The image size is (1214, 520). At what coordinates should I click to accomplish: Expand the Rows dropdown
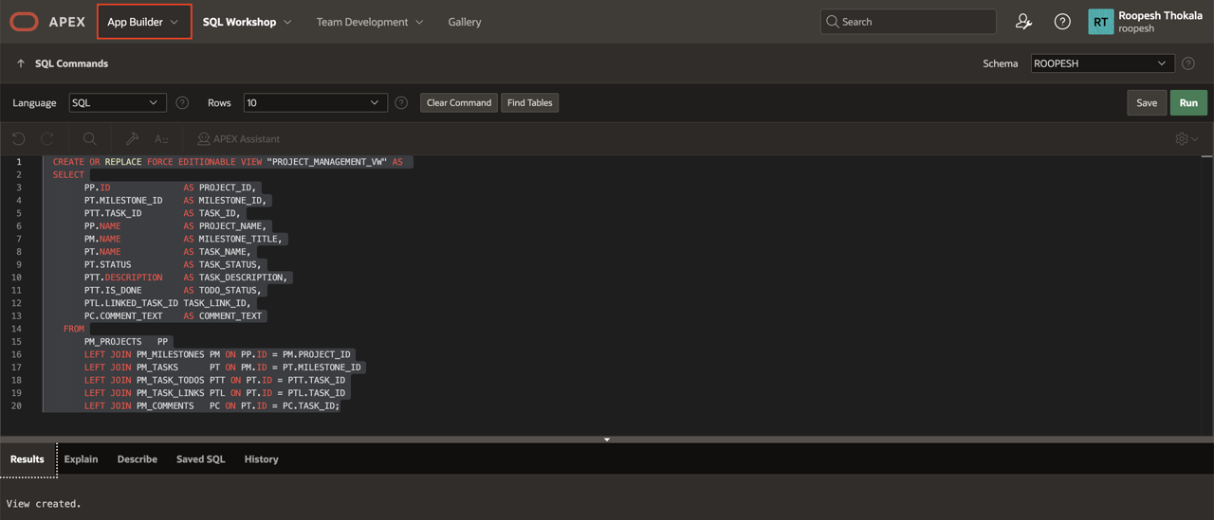pyautogui.click(x=315, y=102)
